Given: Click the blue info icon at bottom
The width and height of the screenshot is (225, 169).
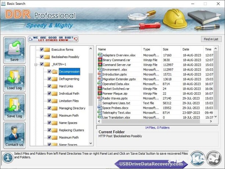Looking at the screenshot, I should 8,157.
